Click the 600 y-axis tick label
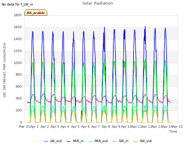 tap(19, 87)
